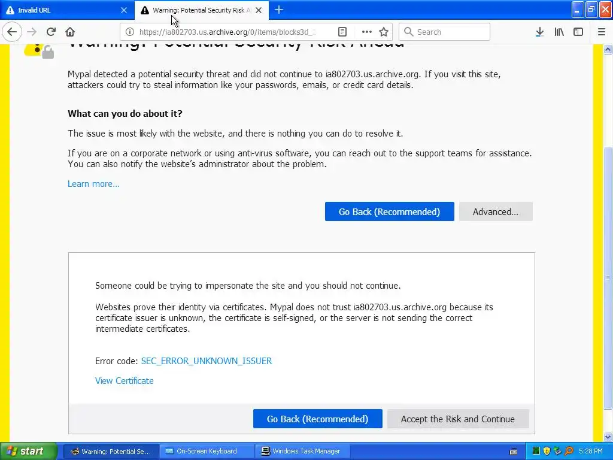Viewport: 613px width, 460px height.
Task: Click the vertical scrollbar thumb
Action: click(608, 278)
